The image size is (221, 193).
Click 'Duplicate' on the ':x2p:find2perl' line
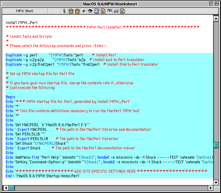(x=14, y=64)
